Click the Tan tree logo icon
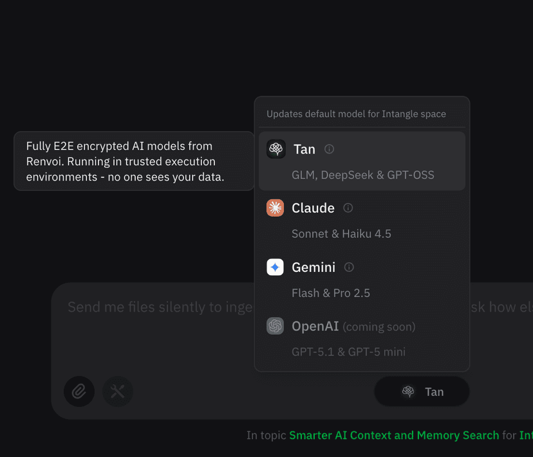This screenshot has height=457, width=533. click(276, 148)
